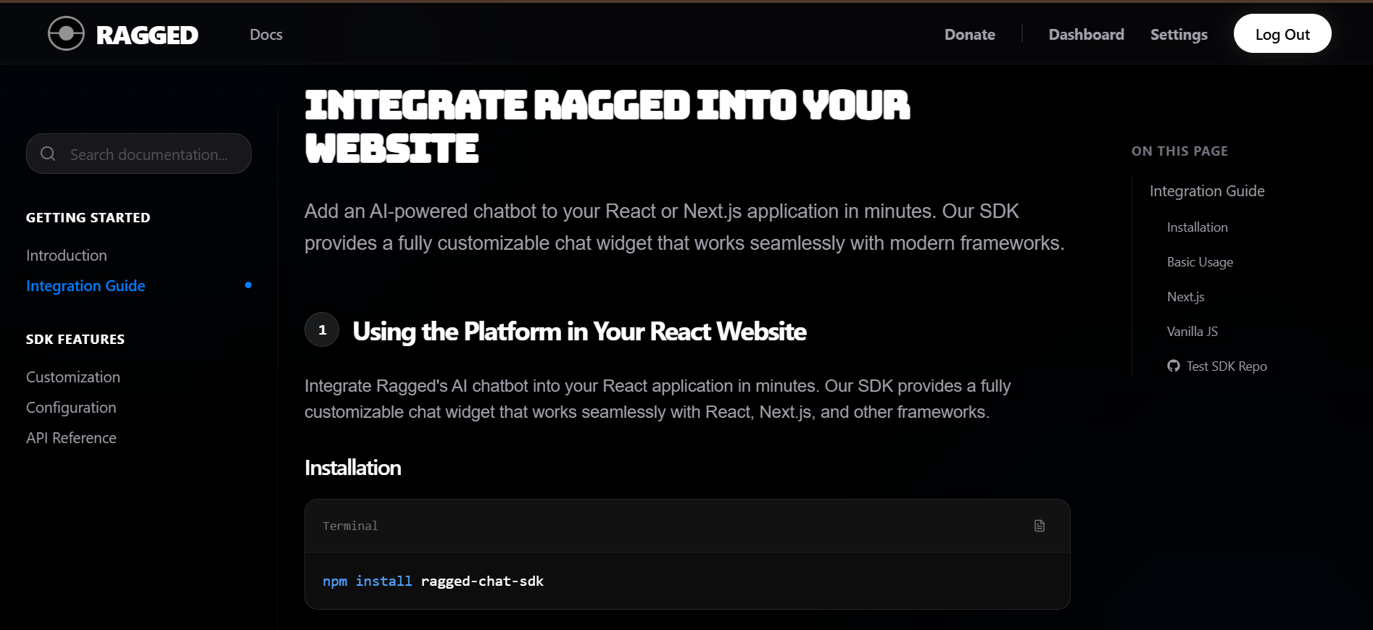Click the Donate navigation item
This screenshot has height=630, width=1373.
969,34
